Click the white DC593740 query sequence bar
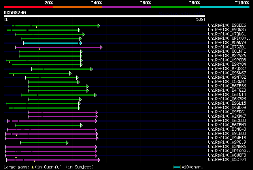The image size is (253, 170). (104, 16)
